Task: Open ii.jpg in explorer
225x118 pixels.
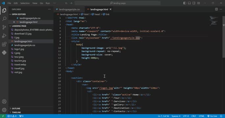Action: point(17,37)
